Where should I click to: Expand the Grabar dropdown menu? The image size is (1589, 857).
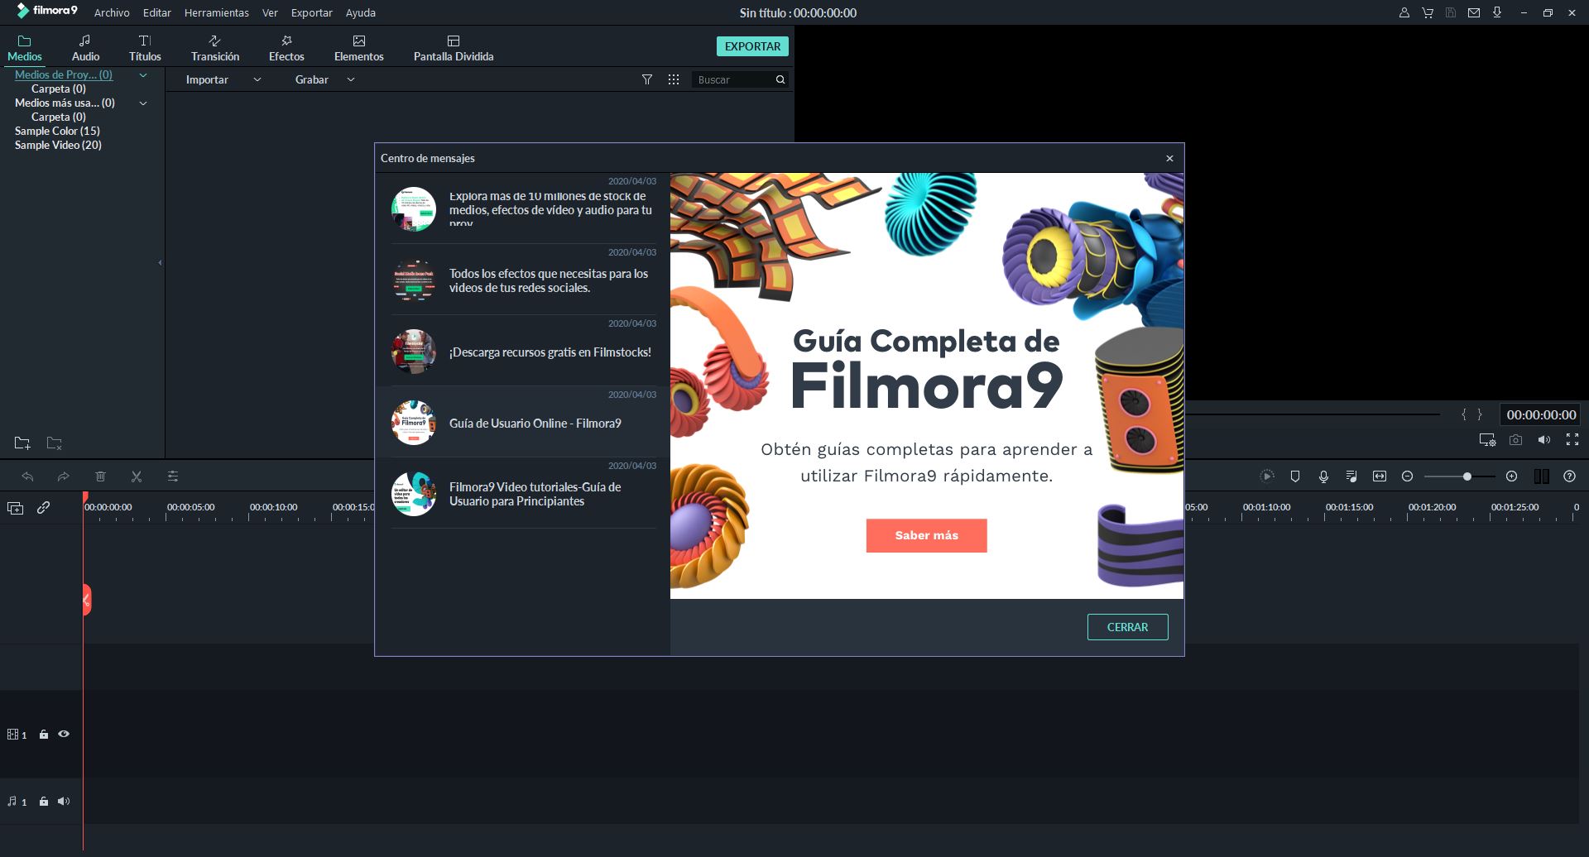351,79
